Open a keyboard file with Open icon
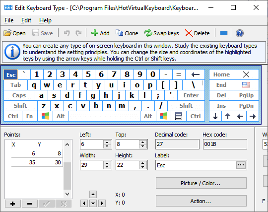This screenshot has width=268, height=212. (x=14, y=33)
